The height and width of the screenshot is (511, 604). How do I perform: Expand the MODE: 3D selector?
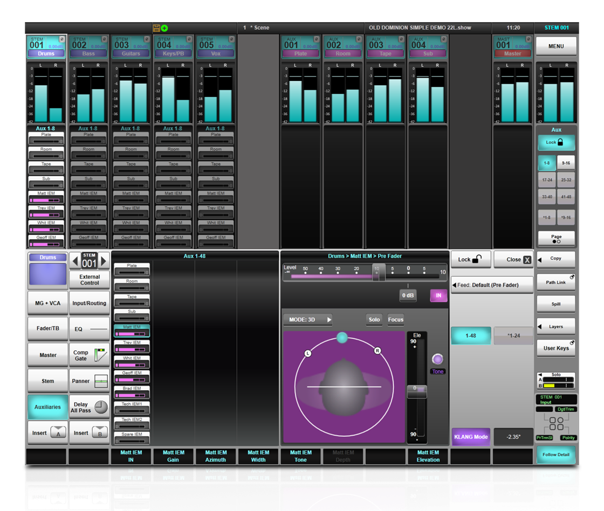307,320
